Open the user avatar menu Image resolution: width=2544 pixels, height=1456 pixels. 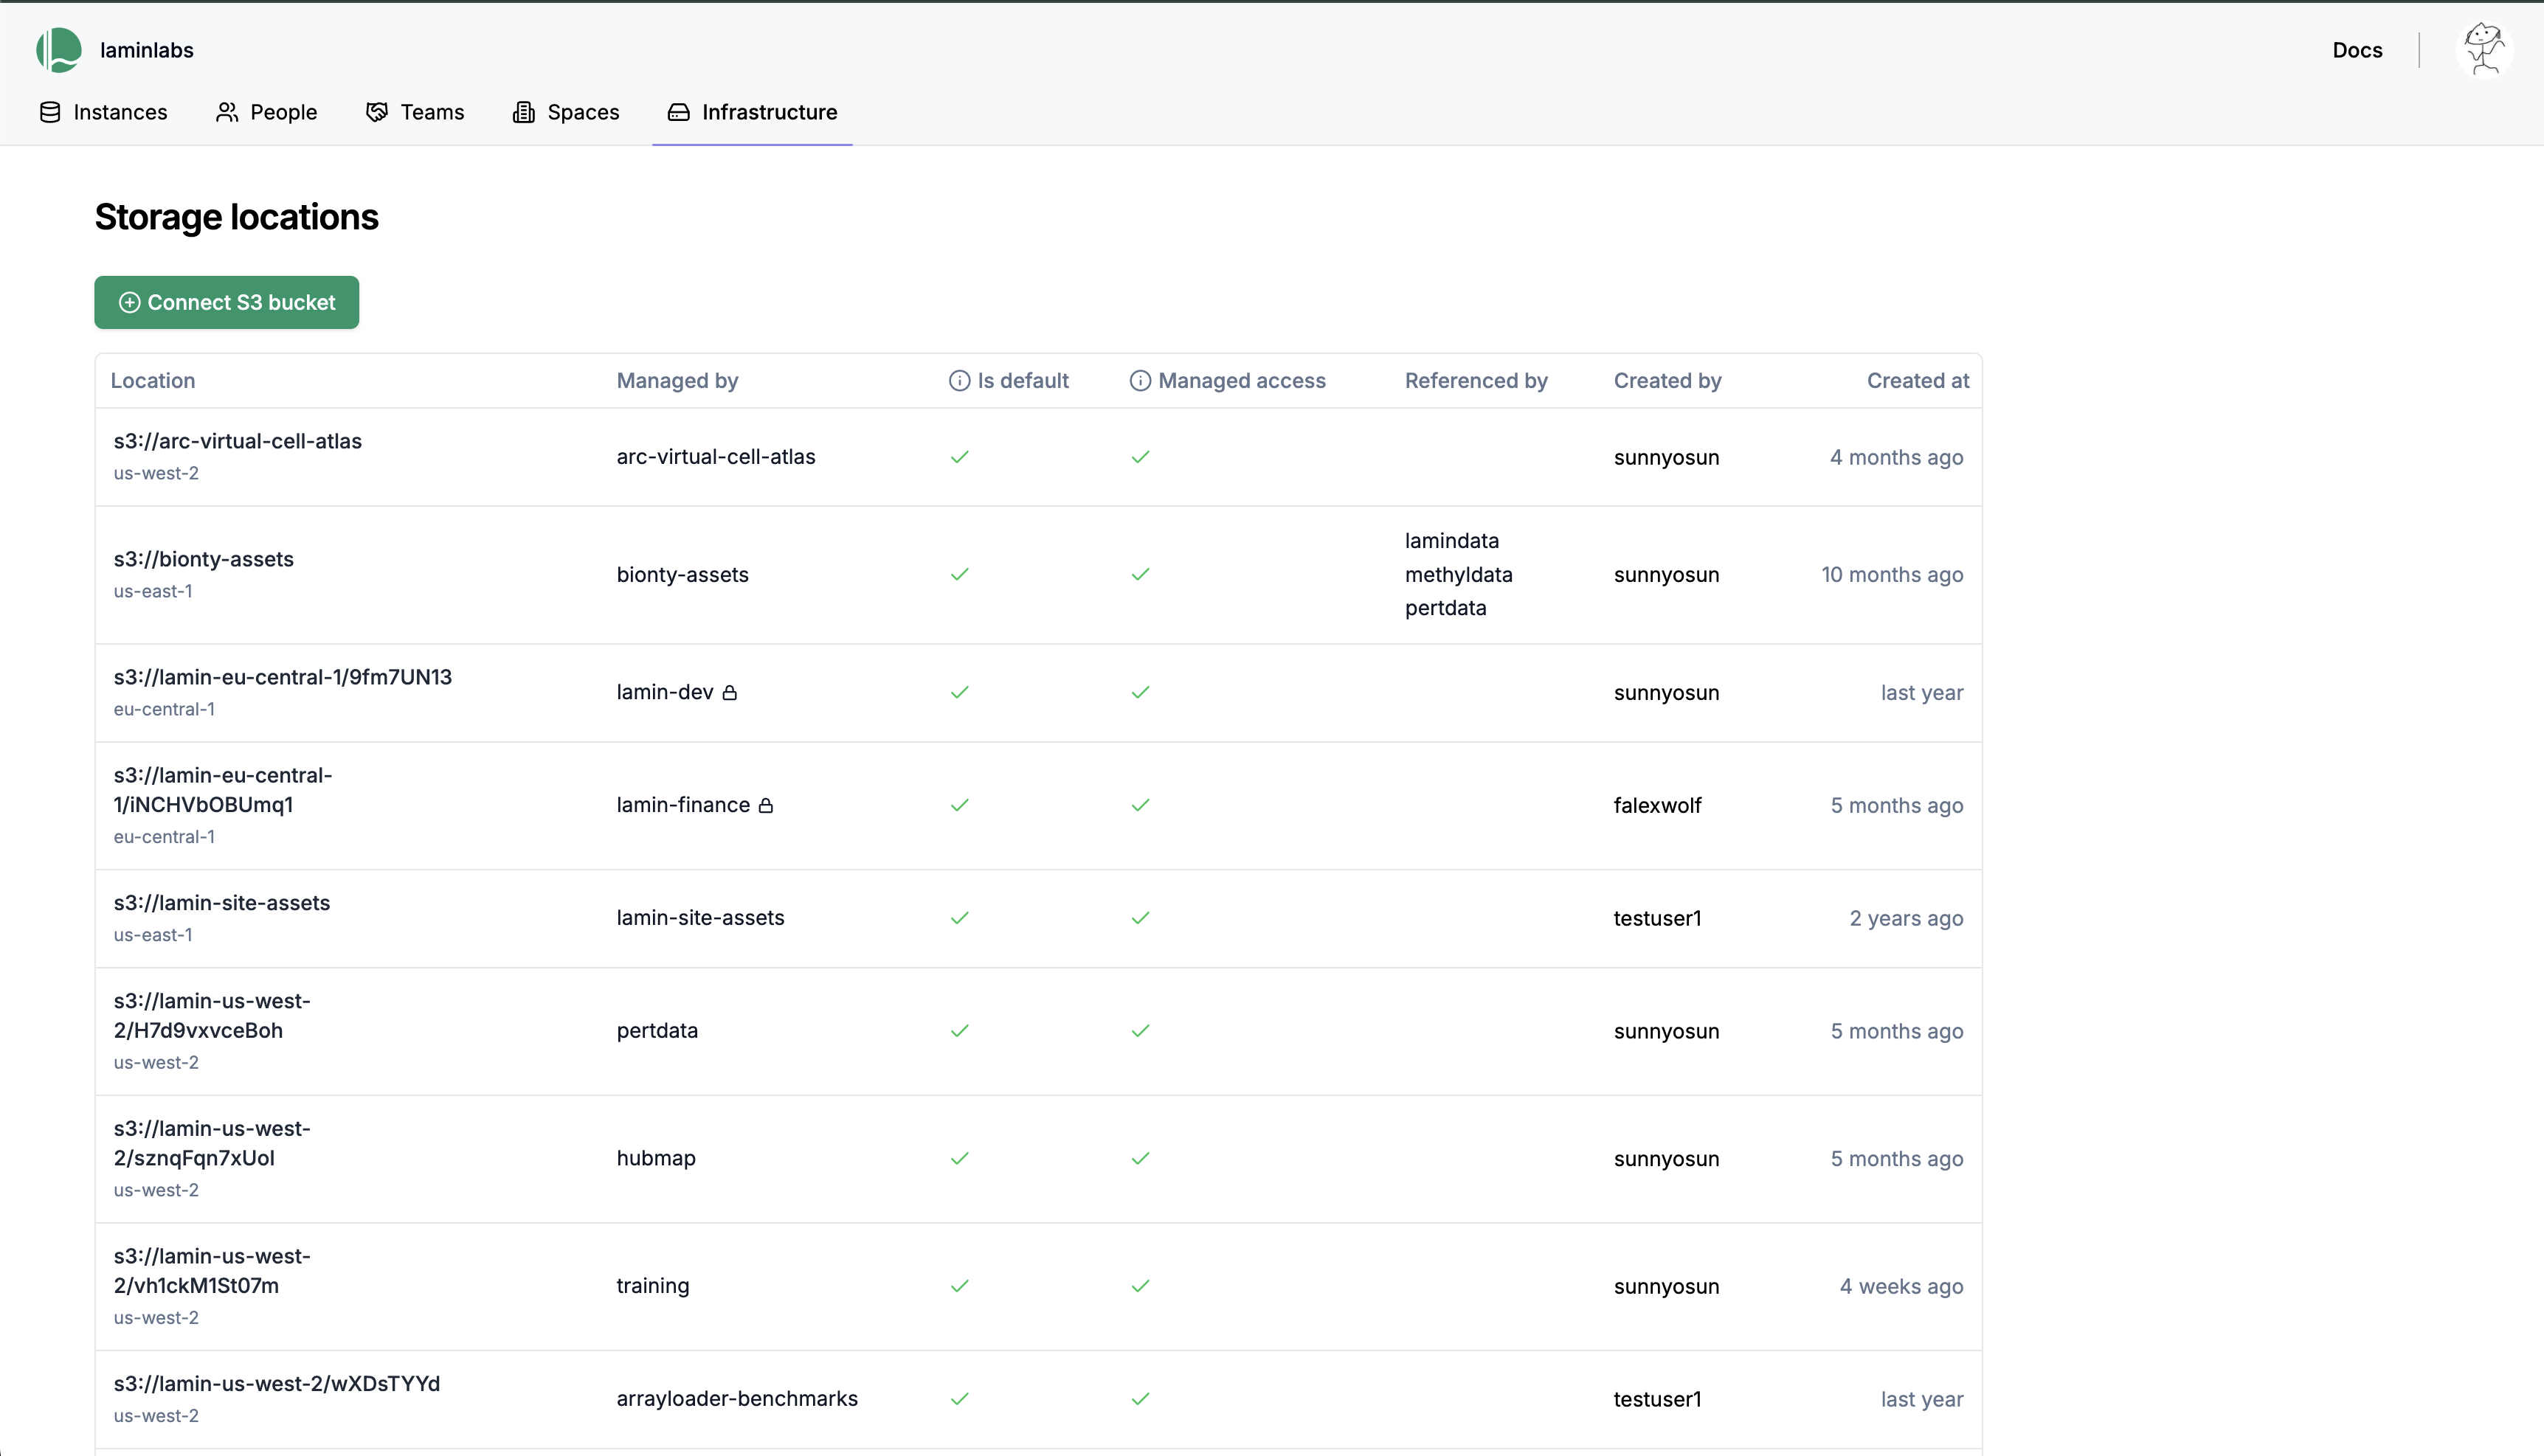tap(2484, 50)
